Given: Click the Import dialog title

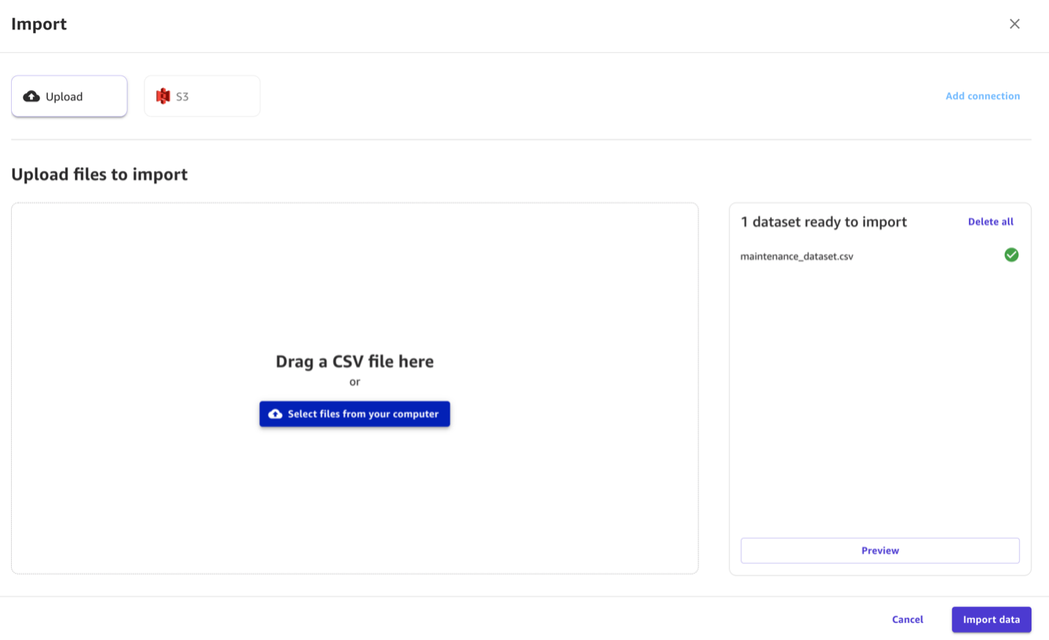Looking at the screenshot, I should (x=38, y=23).
